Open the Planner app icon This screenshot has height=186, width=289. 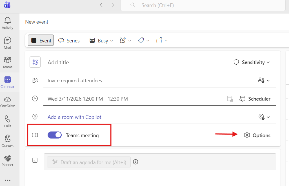click(8, 161)
